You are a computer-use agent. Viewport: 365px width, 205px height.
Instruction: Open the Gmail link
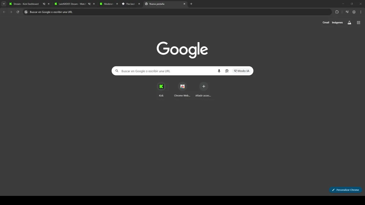pyautogui.click(x=326, y=22)
